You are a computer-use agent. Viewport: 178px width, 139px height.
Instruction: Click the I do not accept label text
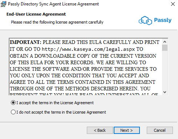(61, 112)
